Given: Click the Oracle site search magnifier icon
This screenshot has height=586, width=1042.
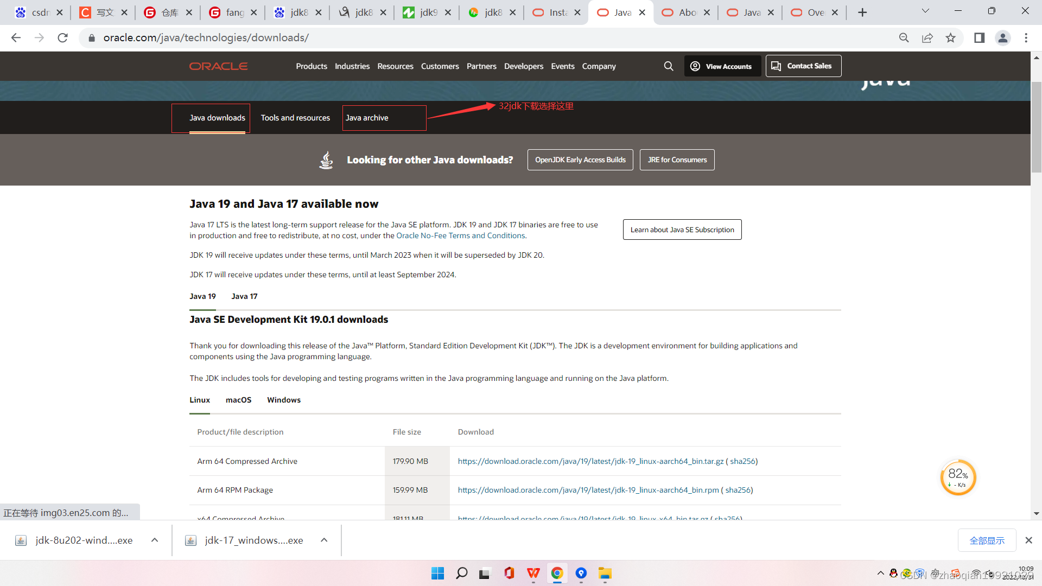Looking at the screenshot, I should pos(669,66).
